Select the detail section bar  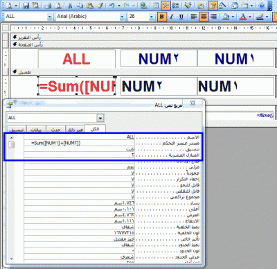coord(143,72)
